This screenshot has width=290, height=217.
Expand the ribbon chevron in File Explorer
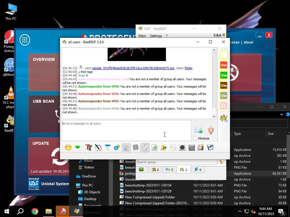click(x=282, y=114)
